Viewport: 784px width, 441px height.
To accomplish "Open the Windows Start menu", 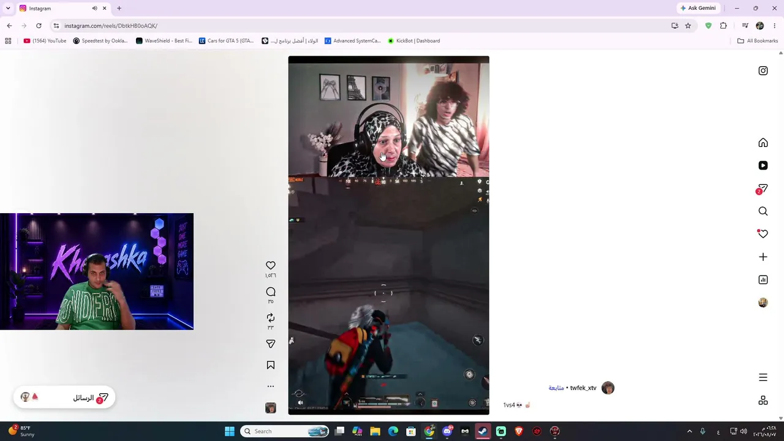I will click(x=230, y=431).
